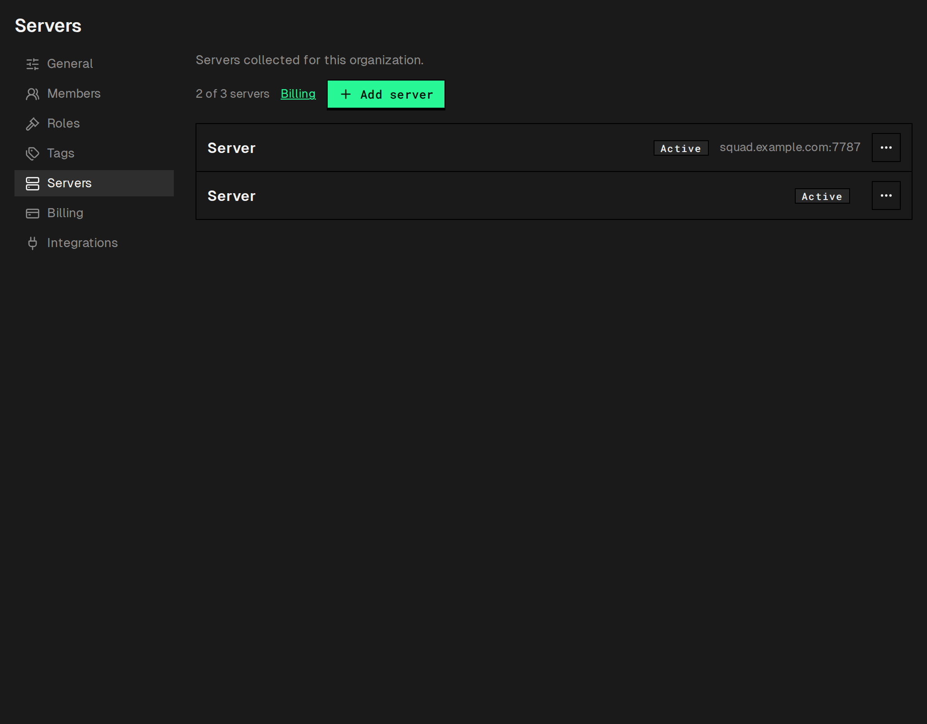Click the Members people icon
This screenshot has width=927, height=724.
[33, 94]
